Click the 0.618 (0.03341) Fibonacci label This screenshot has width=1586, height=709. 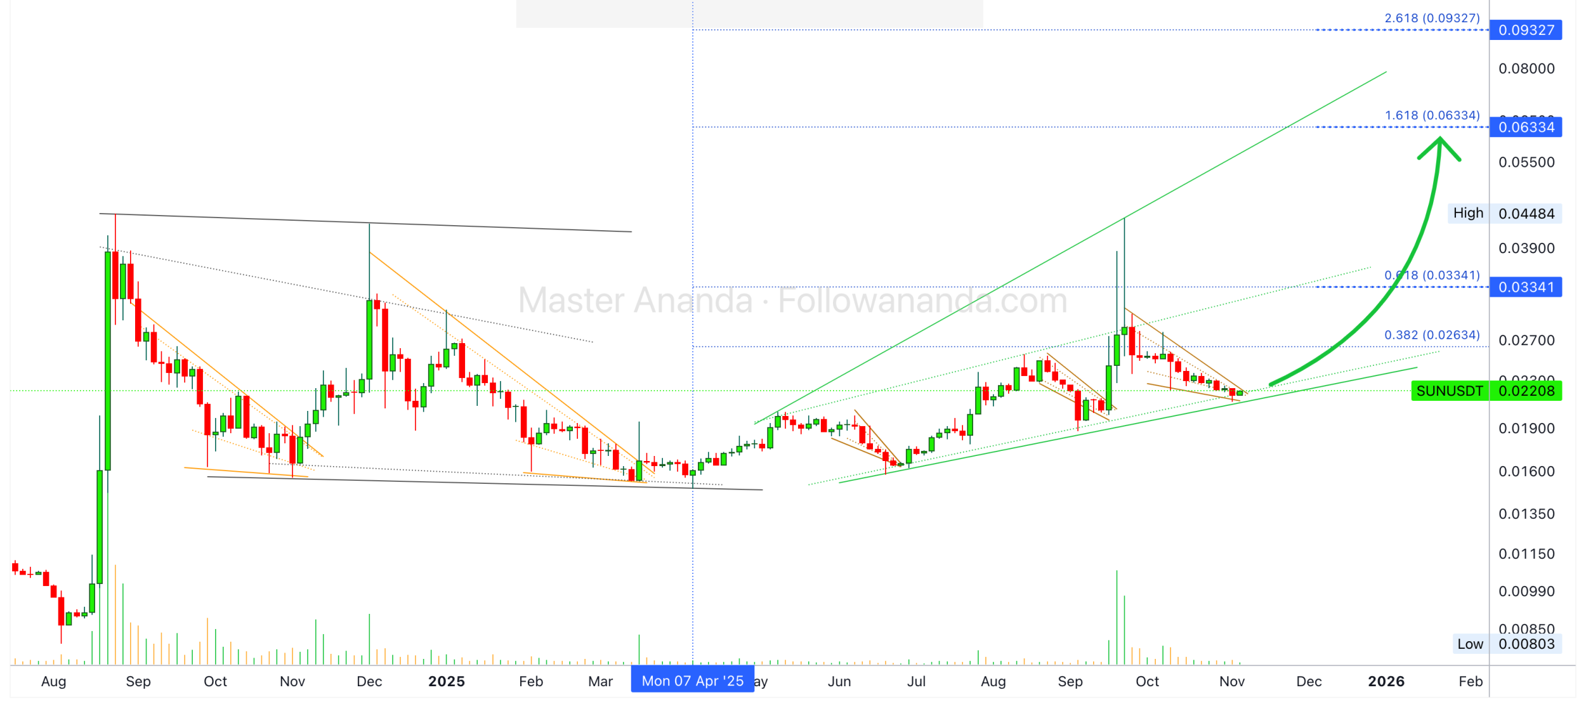[x=1432, y=275]
